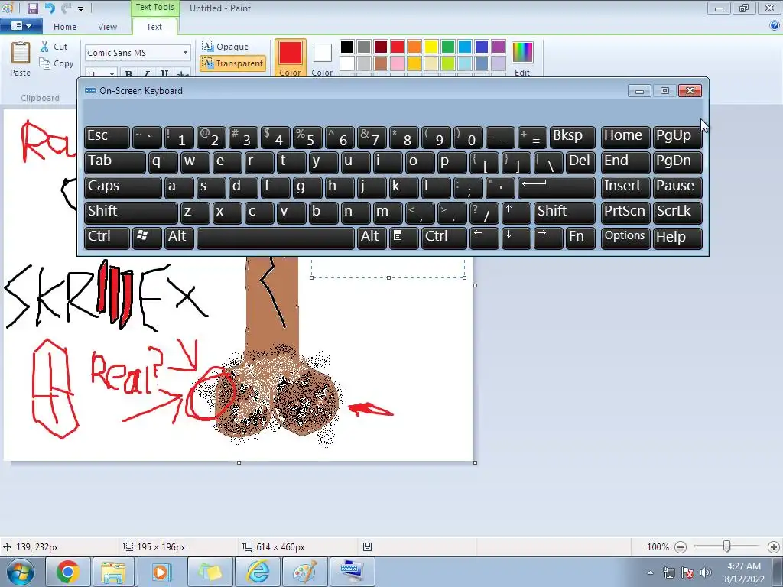Click the Cut scissors command
This screenshot has height=587, width=783.
[x=54, y=47]
